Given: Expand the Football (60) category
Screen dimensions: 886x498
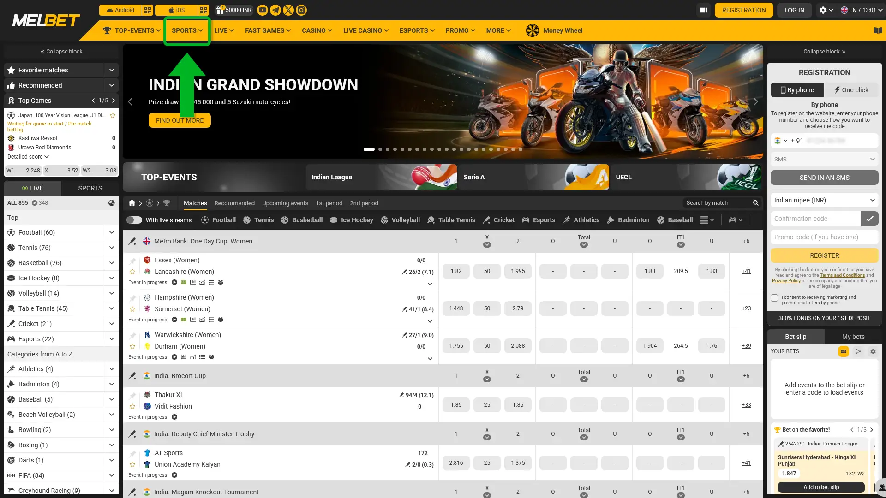Looking at the screenshot, I should coord(111,232).
